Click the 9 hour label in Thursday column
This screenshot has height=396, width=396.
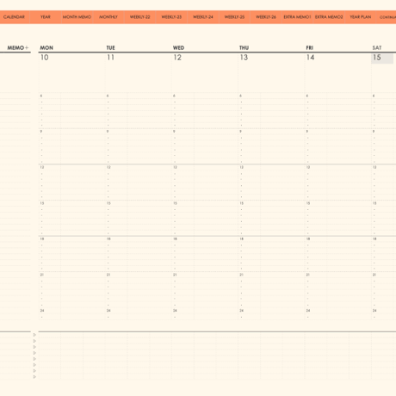[240, 132]
